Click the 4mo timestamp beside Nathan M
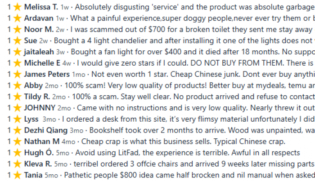 (68, 142)
